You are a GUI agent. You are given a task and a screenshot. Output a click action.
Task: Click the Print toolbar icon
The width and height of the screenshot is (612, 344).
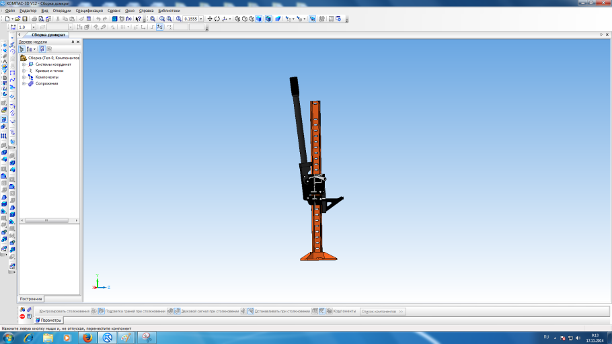pos(34,19)
